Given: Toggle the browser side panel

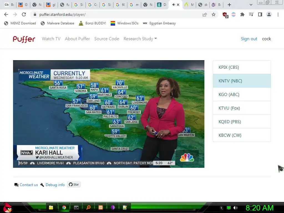Looking at the screenshot, I should [x=260, y=14].
